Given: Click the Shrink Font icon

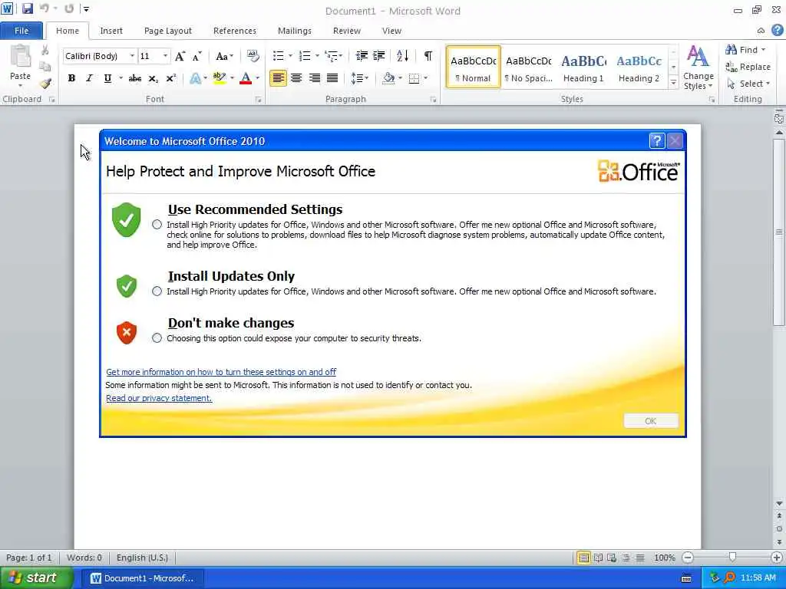Looking at the screenshot, I should [197, 56].
